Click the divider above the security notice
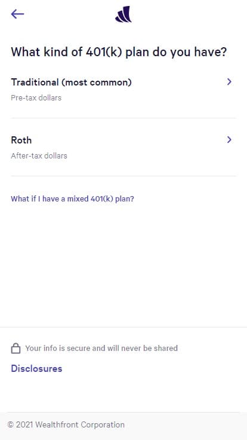Screen dimensions: 247x440 click(x=123, y=327)
